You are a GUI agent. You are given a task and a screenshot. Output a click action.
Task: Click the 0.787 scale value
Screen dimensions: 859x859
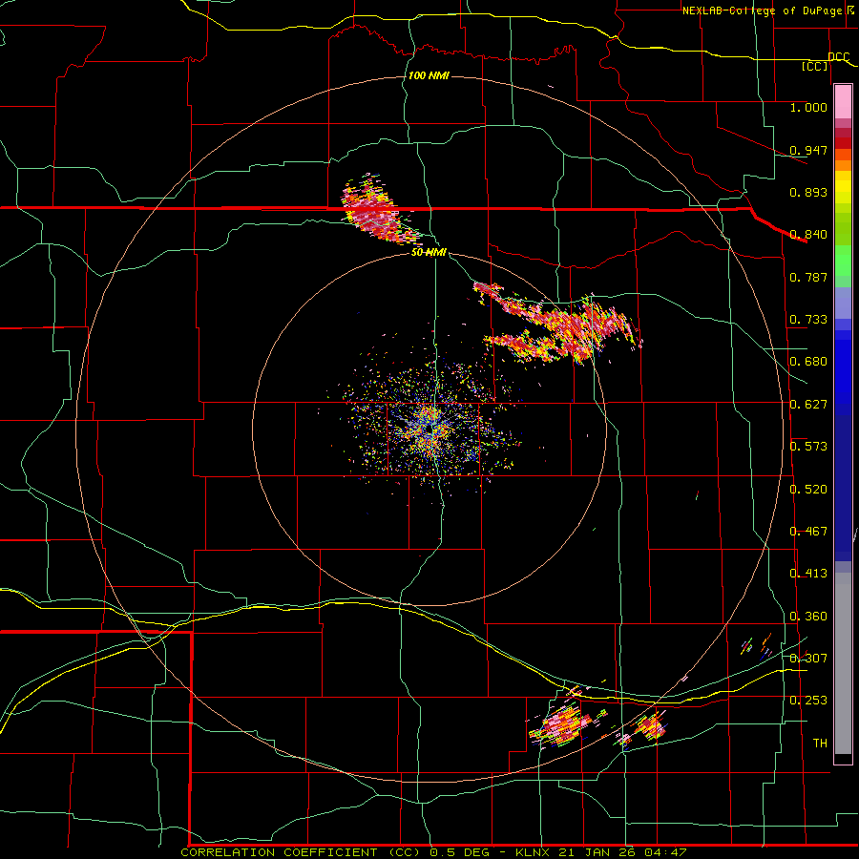point(808,277)
